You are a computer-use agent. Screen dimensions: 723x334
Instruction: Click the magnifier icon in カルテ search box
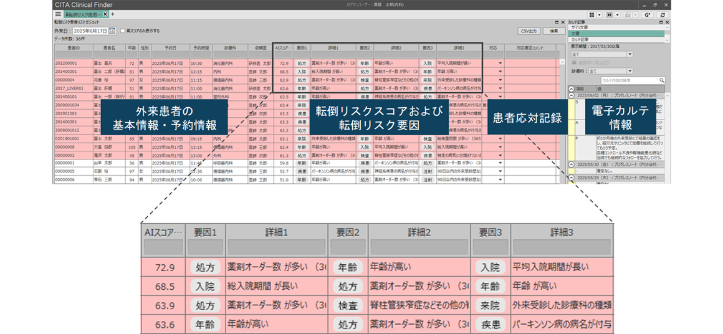pos(662,80)
